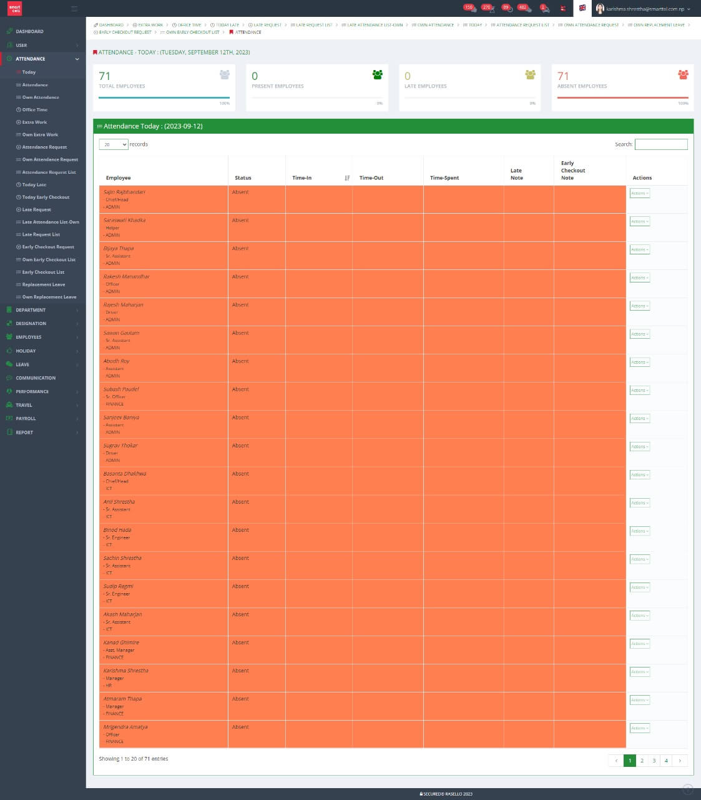This screenshot has height=800, width=701.
Task: Open the notification badge showing 402
Action: [524, 8]
